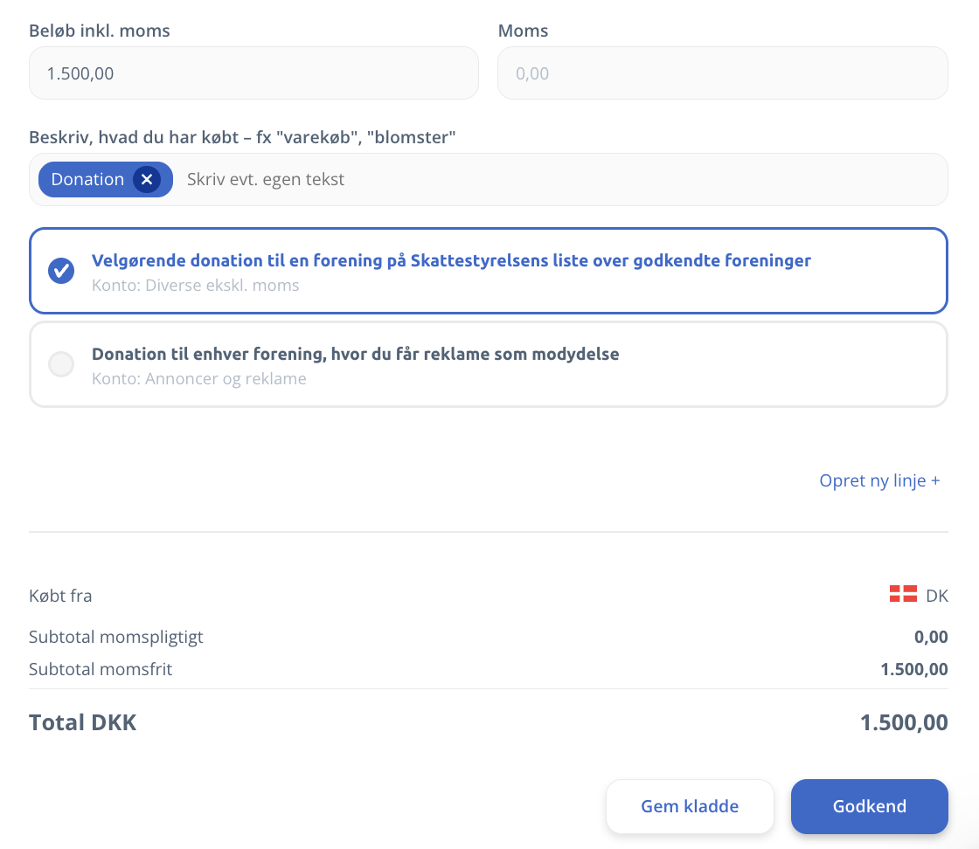Remove the Donation tag with its X icon

click(147, 179)
